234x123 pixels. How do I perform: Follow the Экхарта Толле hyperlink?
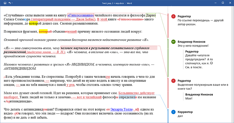[x=121, y=109]
